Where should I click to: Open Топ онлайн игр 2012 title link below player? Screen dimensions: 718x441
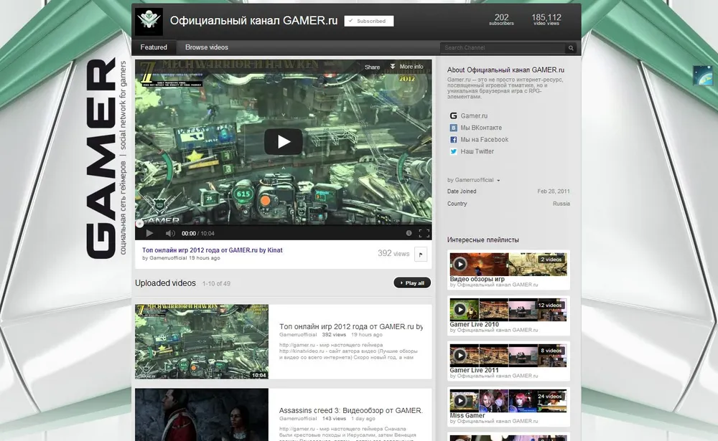[212, 250]
